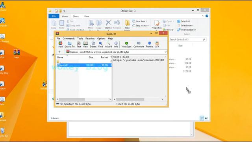This screenshot has height=142, width=252.
Task: Click Select all in Explorer ribbon
Action: tap(183, 21)
